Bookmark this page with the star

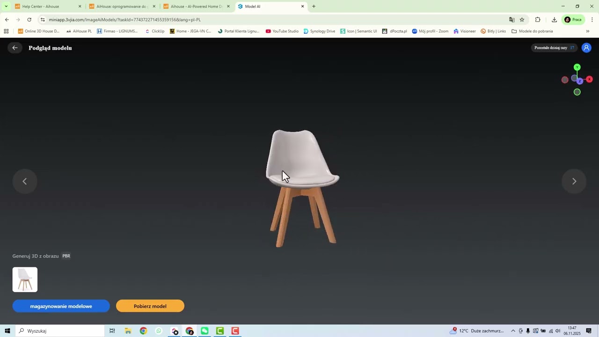522,20
